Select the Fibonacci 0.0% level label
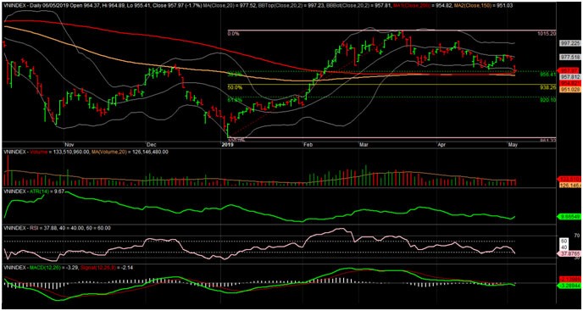 (x=233, y=34)
